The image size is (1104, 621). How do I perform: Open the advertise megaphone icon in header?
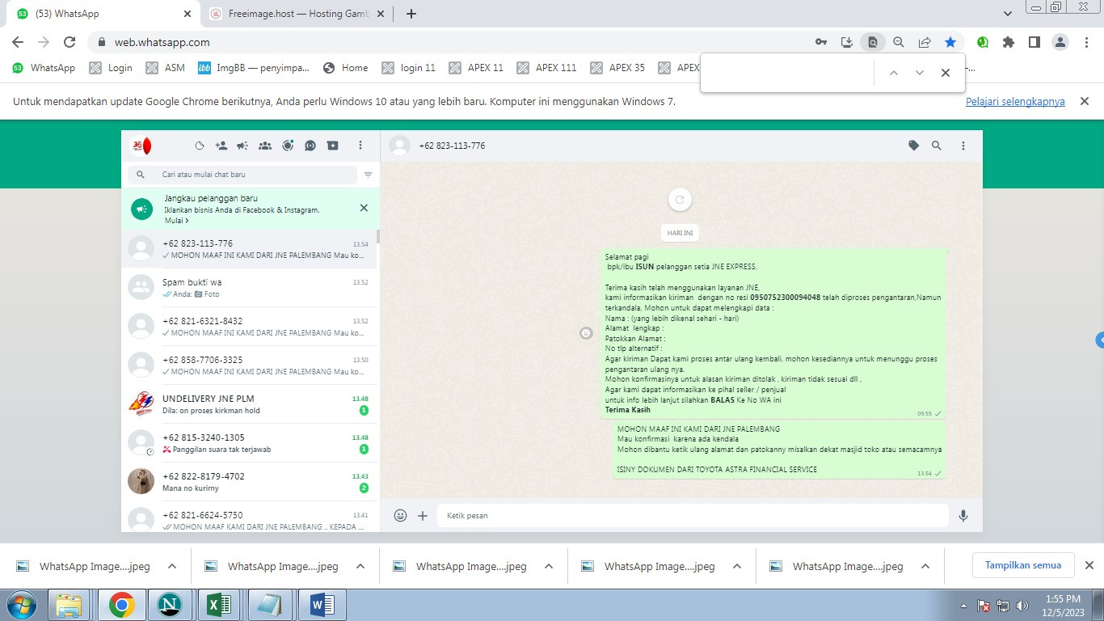point(242,146)
